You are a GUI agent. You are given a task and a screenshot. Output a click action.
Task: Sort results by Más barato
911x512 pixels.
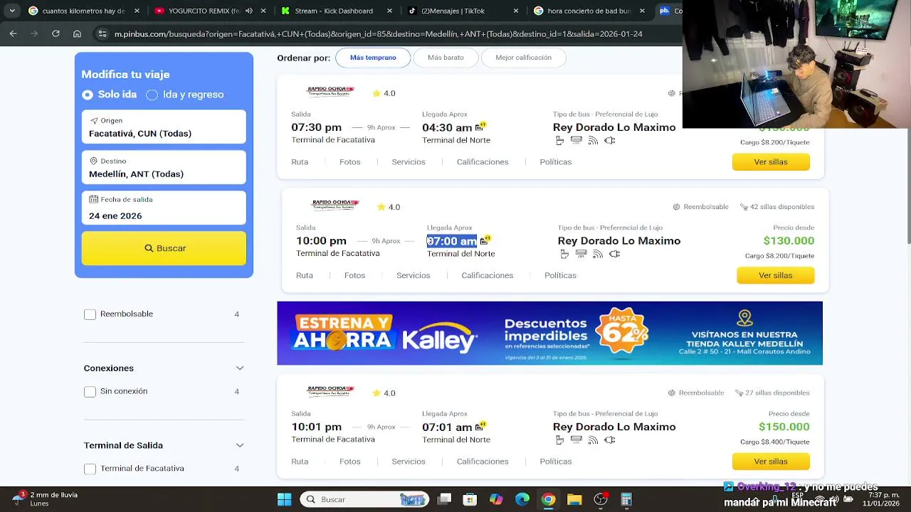point(446,58)
